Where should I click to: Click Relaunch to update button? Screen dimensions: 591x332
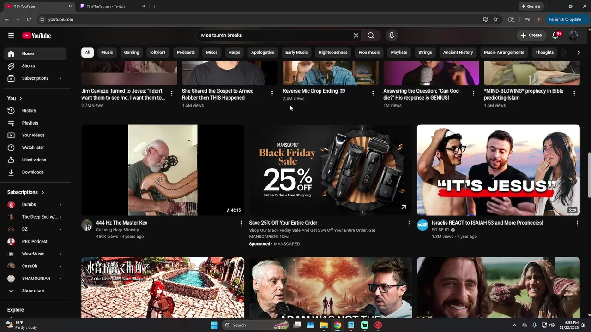(567, 19)
